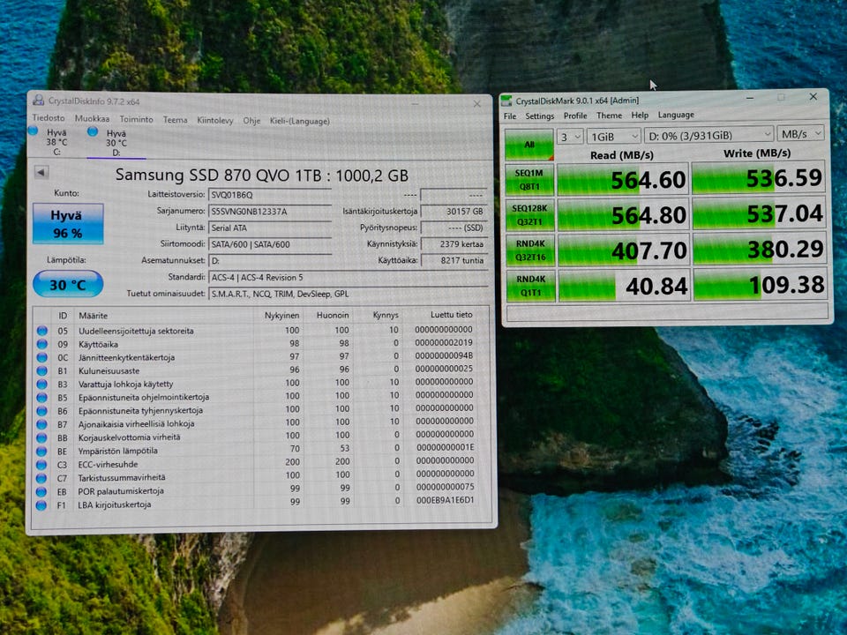Open Help menu in CrystalDiskMark
The image size is (847, 635).
(640, 115)
